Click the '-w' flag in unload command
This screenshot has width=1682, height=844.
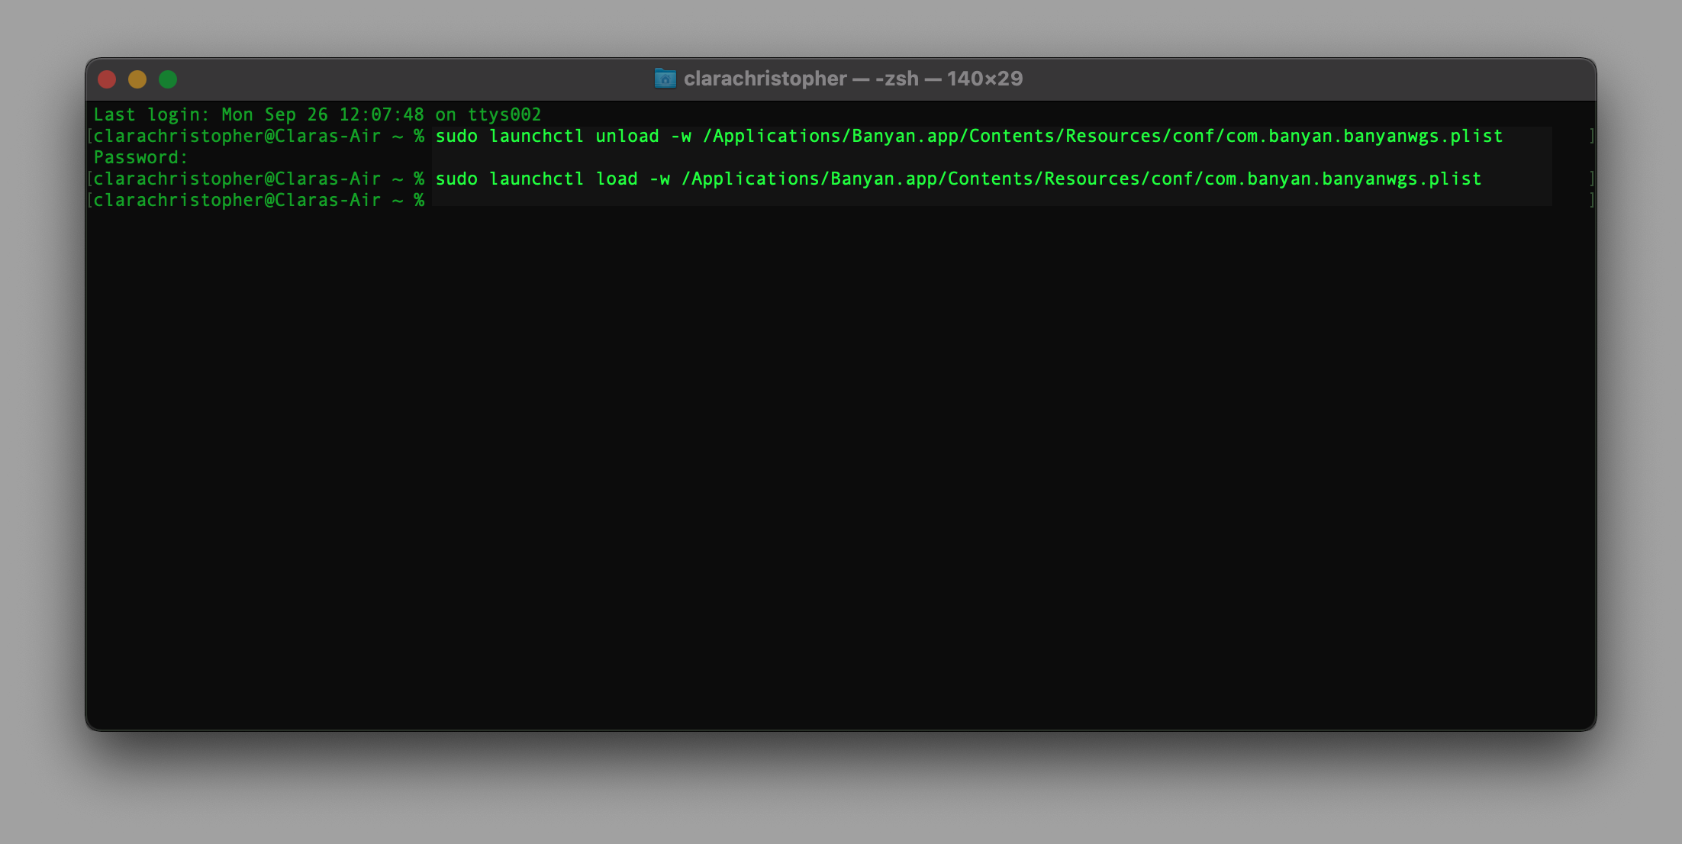pyautogui.click(x=681, y=136)
